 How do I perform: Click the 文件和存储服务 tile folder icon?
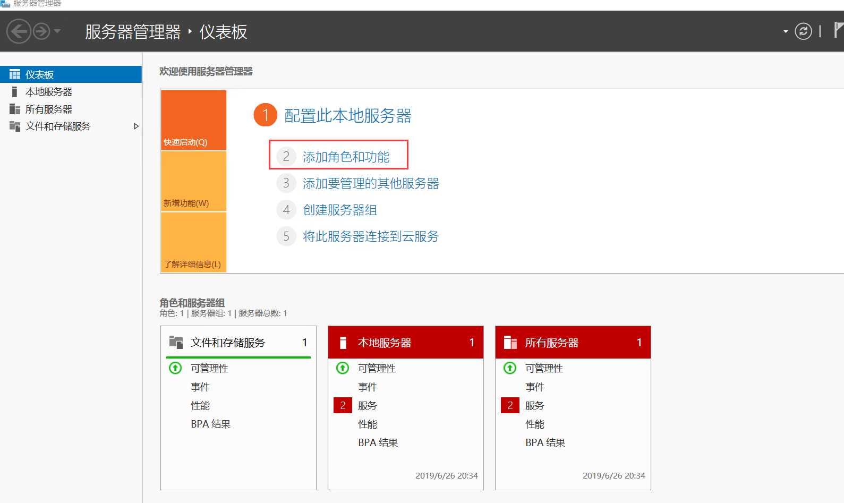coord(176,342)
